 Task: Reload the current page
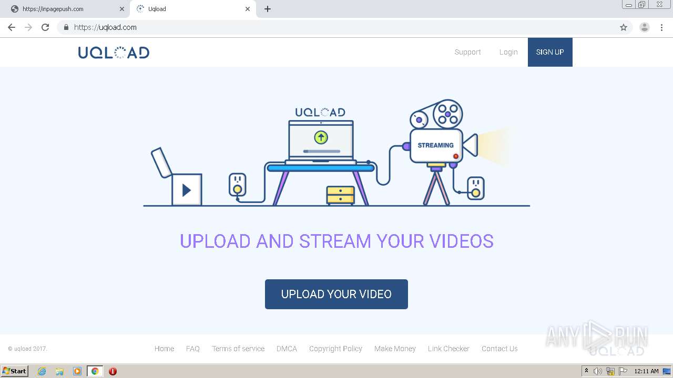click(x=45, y=27)
